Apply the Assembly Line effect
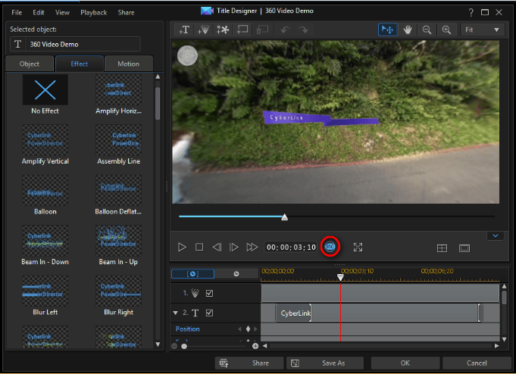Screen dimensions: 516x374 pyautogui.click(x=118, y=140)
